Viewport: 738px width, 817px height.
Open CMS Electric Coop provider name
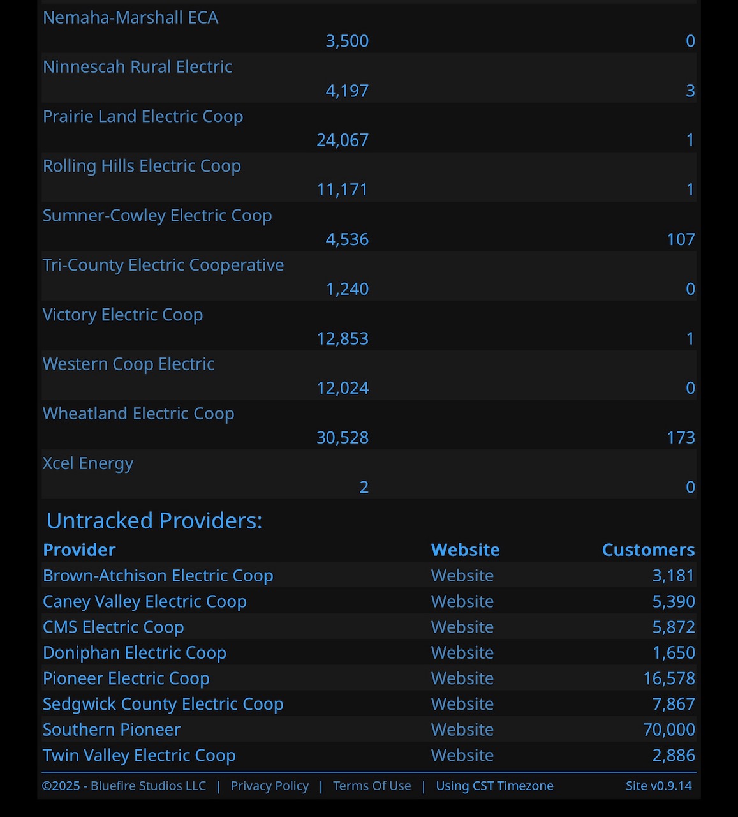[x=114, y=627]
